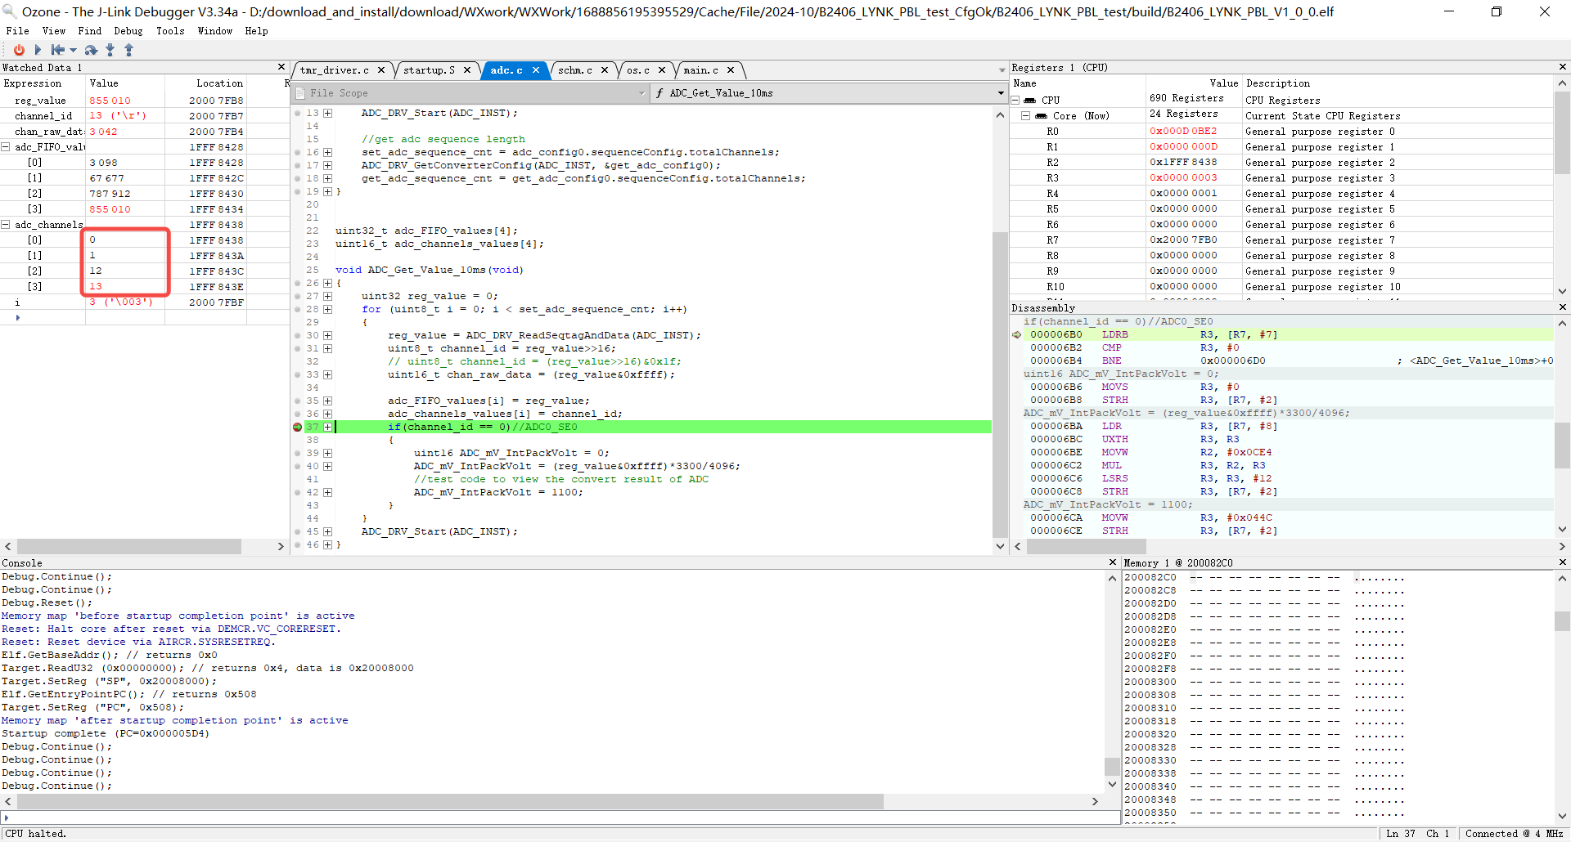
Task: Close the Watched Data 1 panel
Action: [281, 67]
